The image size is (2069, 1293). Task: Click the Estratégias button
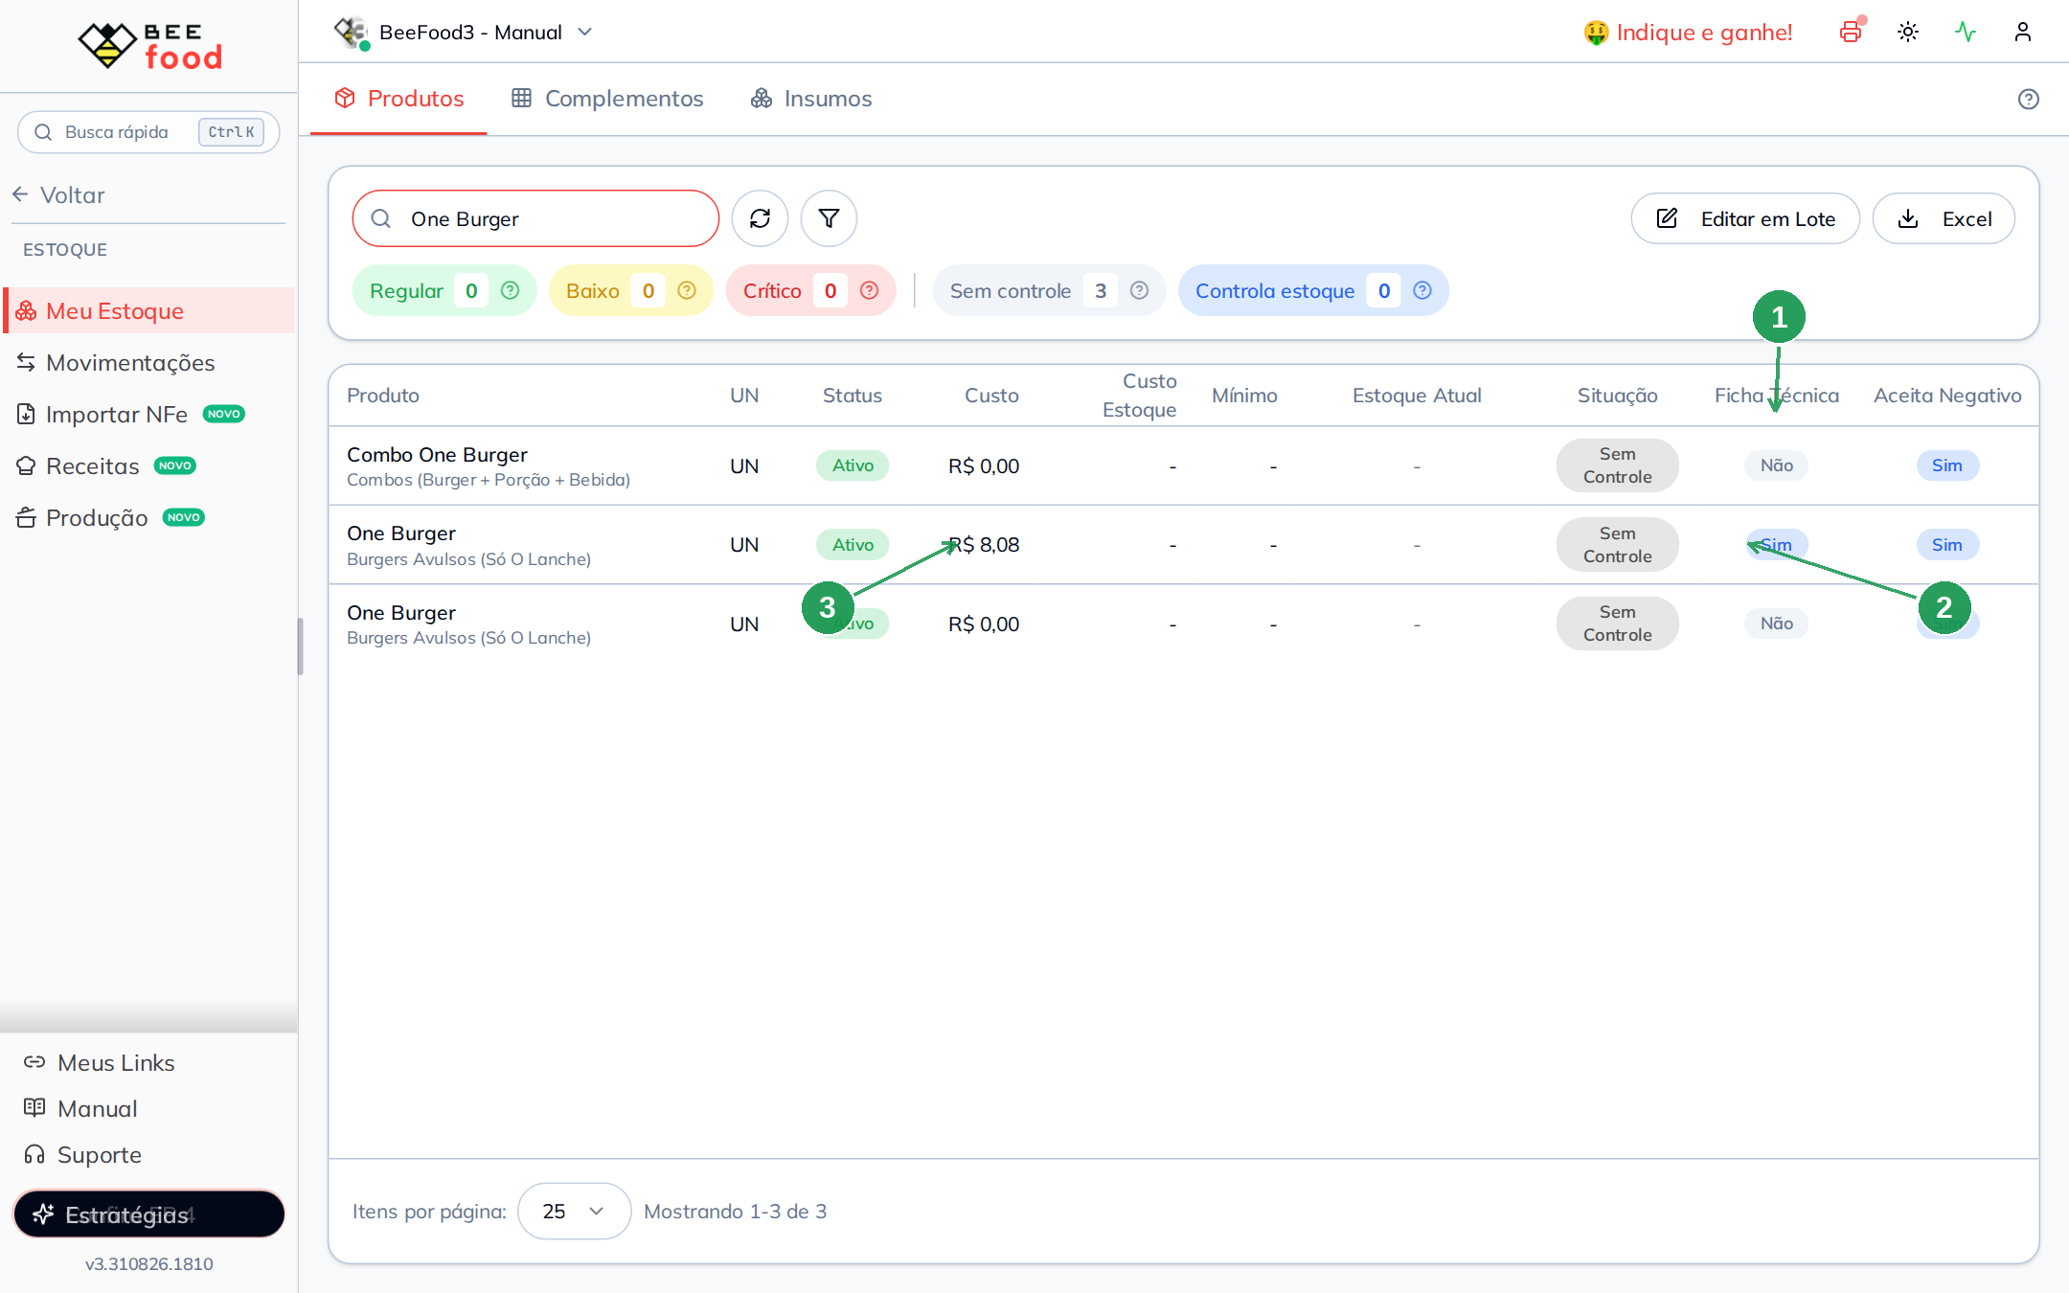coord(149,1214)
